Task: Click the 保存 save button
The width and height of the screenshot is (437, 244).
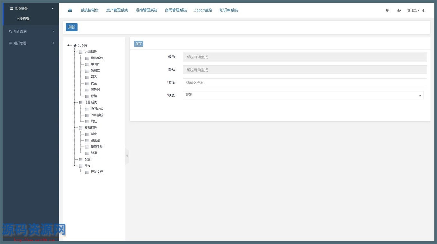Action: pyautogui.click(x=138, y=44)
